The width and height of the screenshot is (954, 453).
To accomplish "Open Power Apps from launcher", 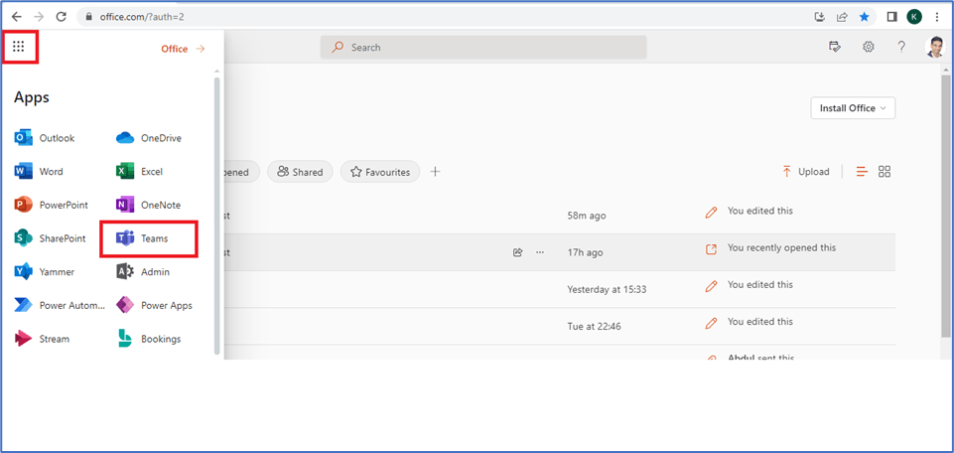I will coord(154,306).
